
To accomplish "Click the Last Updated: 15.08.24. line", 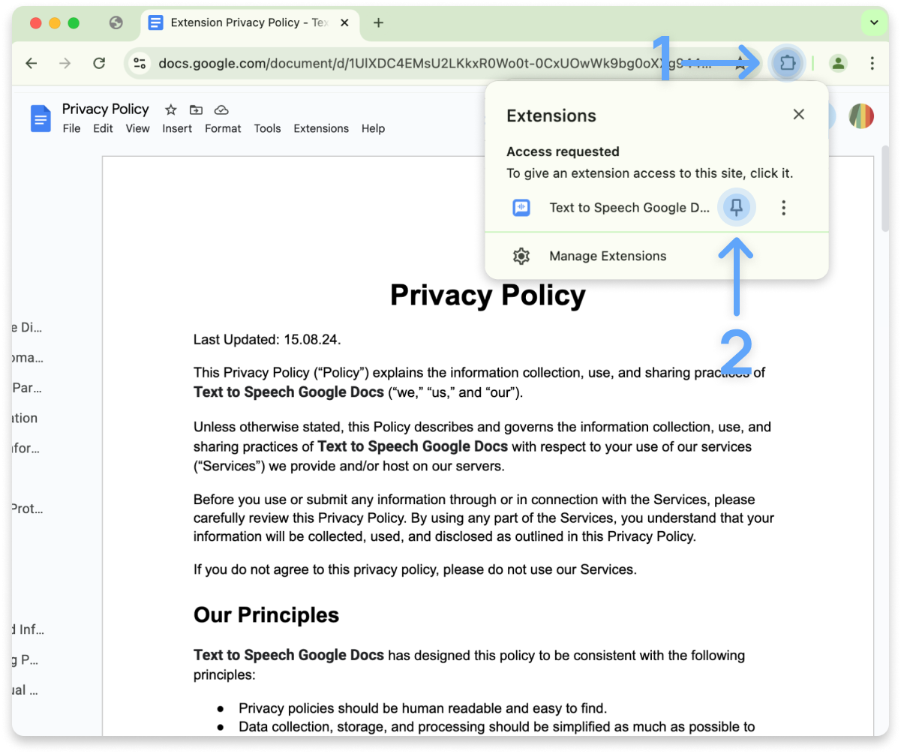I will (x=267, y=339).
